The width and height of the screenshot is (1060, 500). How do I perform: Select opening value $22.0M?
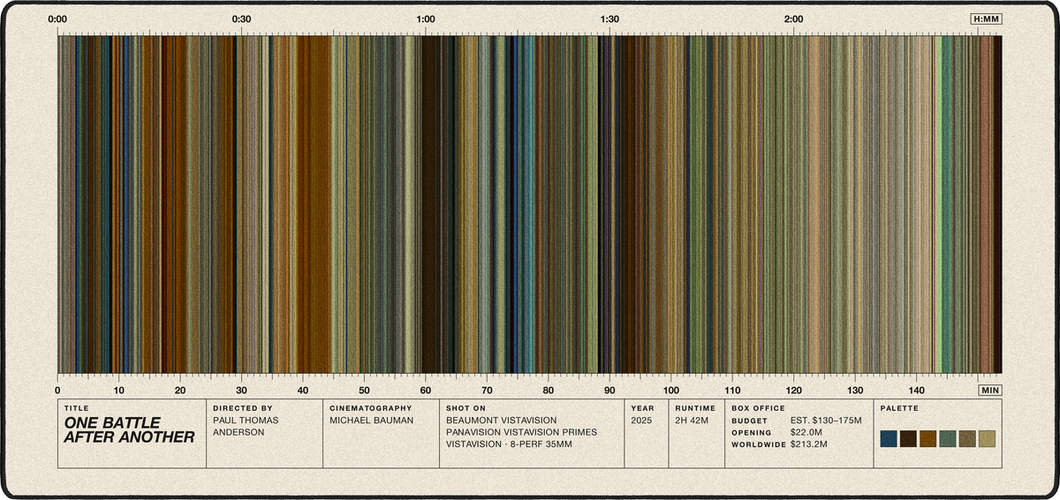pyautogui.click(x=808, y=432)
